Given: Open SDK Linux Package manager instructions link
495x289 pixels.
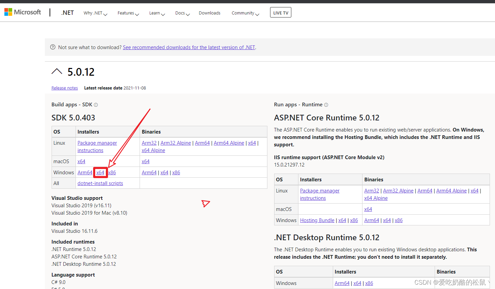Looking at the screenshot, I should [97, 147].
